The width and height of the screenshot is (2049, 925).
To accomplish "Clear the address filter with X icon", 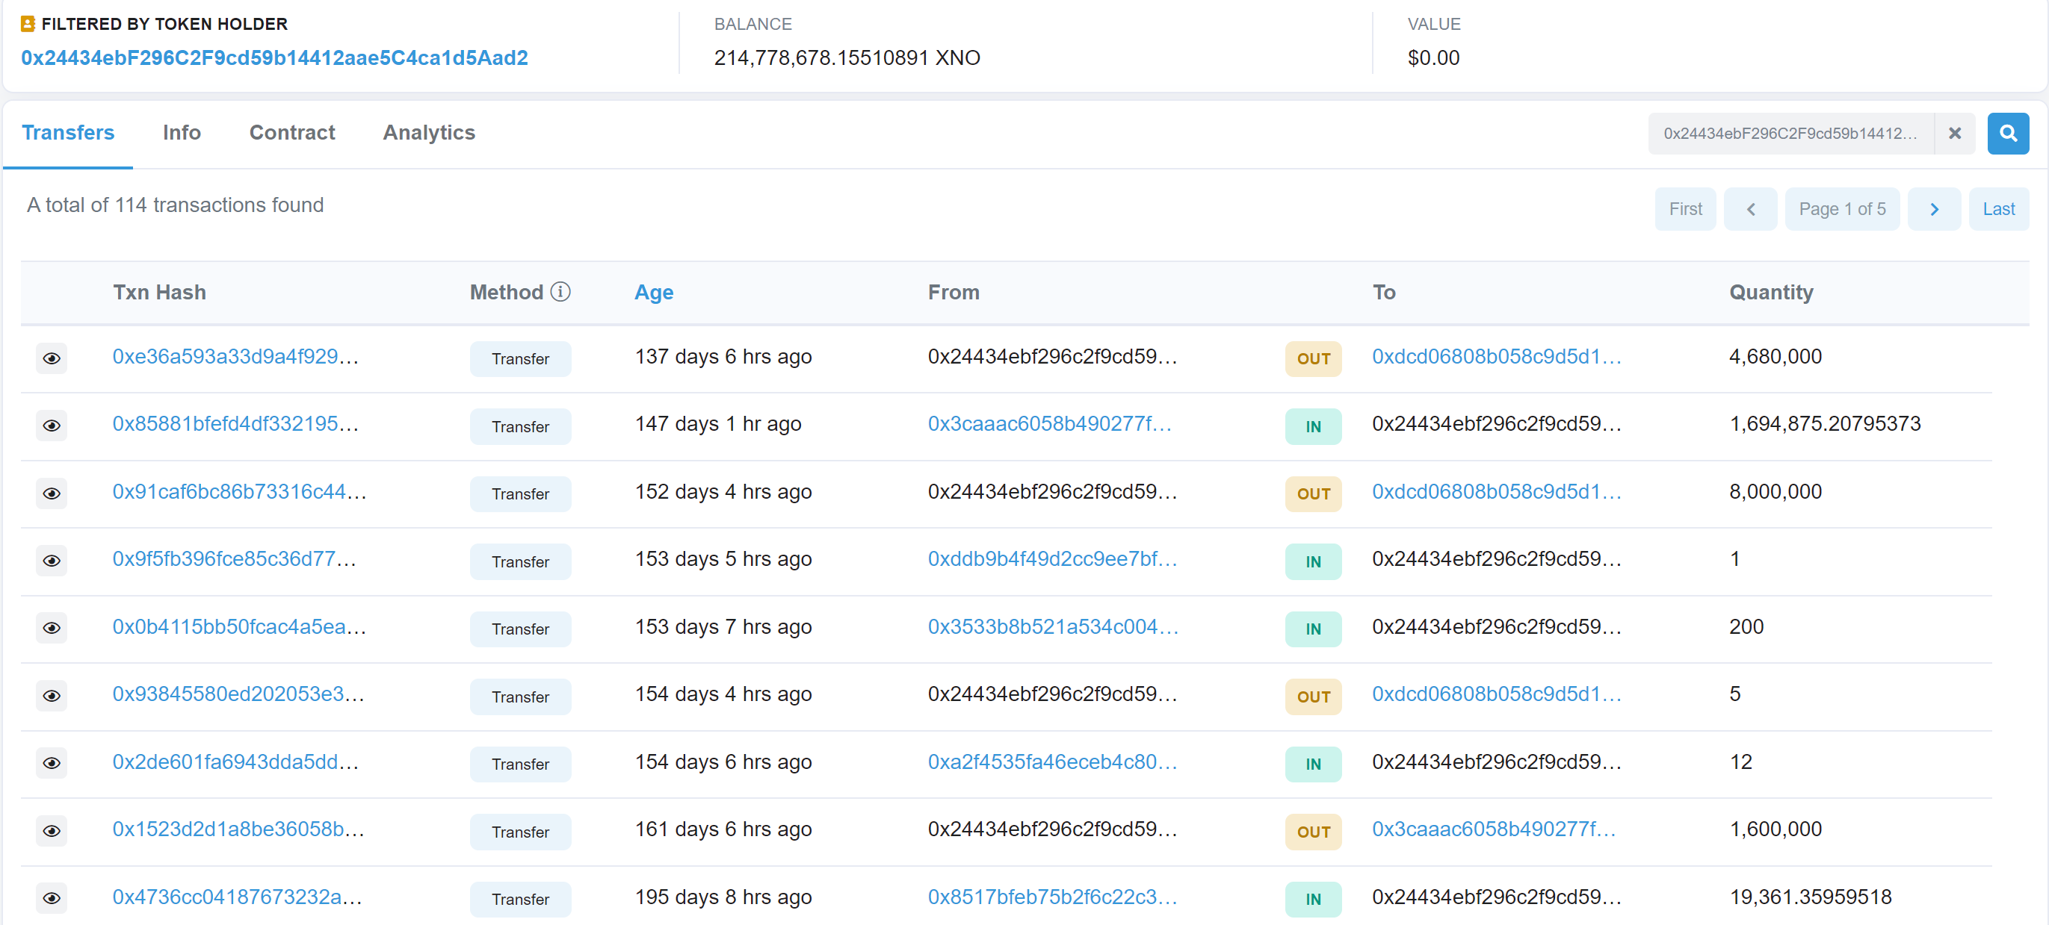I will coord(1954,134).
